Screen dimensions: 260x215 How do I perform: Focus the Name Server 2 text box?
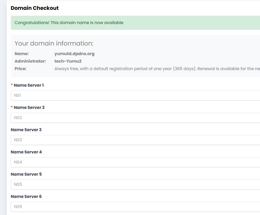point(135,118)
